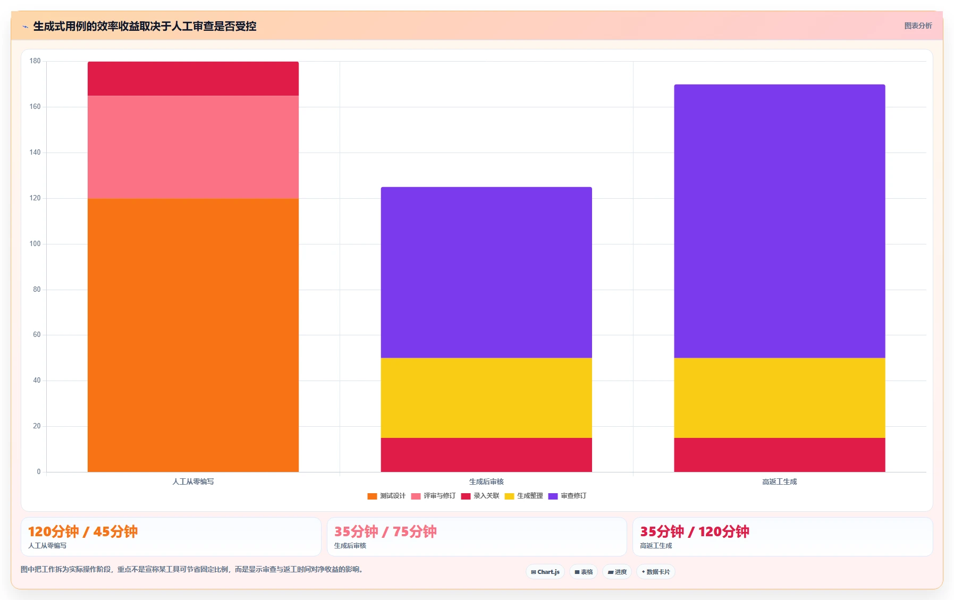Viewport: 954px width, 600px height.
Task: Click the header icon beside the chart title
Action: pos(25,27)
